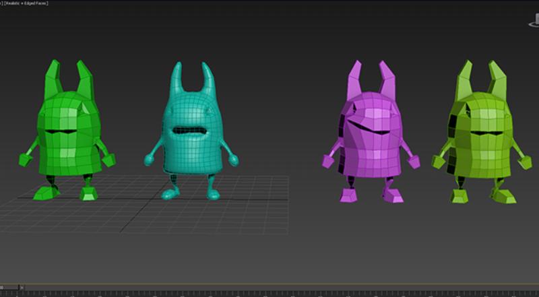Click the teal character's right hand
Screen dimensions: 539x297
[x=234, y=160]
